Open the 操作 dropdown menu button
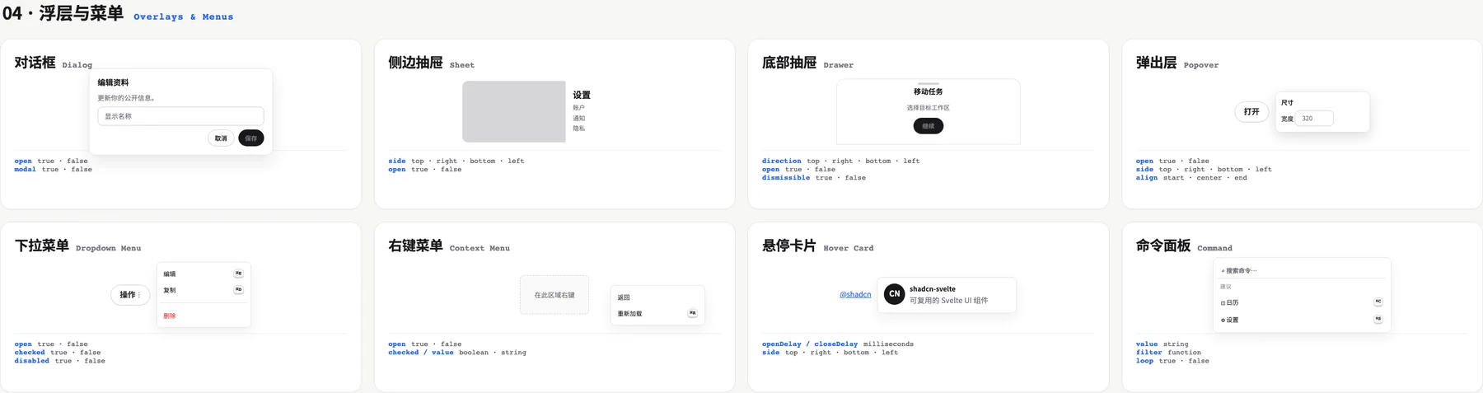Screen dimensions: 1483x393 [x=130, y=295]
